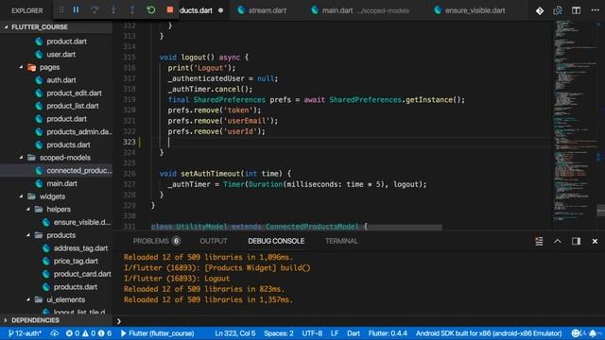605x340 pixels.
Task: Change encoding via UTF-8
Action: [312, 333]
